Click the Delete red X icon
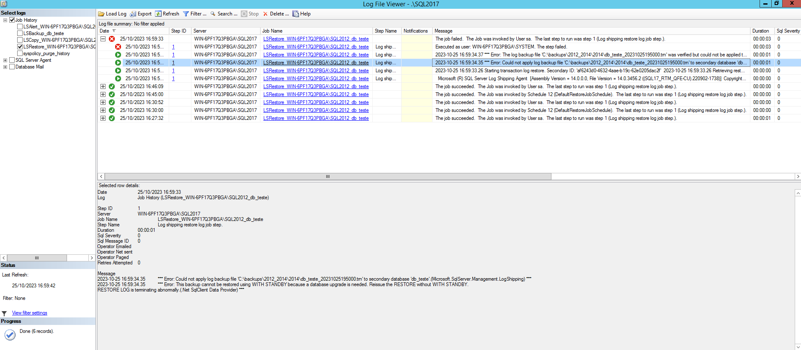 [265, 14]
